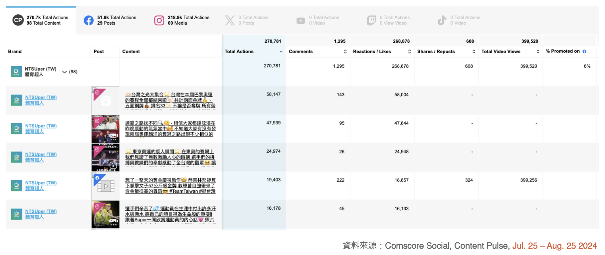Click the 8% promoted value
Image resolution: width=605 pixels, height=255 pixels.
click(587, 66)
